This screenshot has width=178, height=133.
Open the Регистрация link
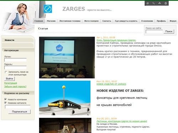[11, 83]
